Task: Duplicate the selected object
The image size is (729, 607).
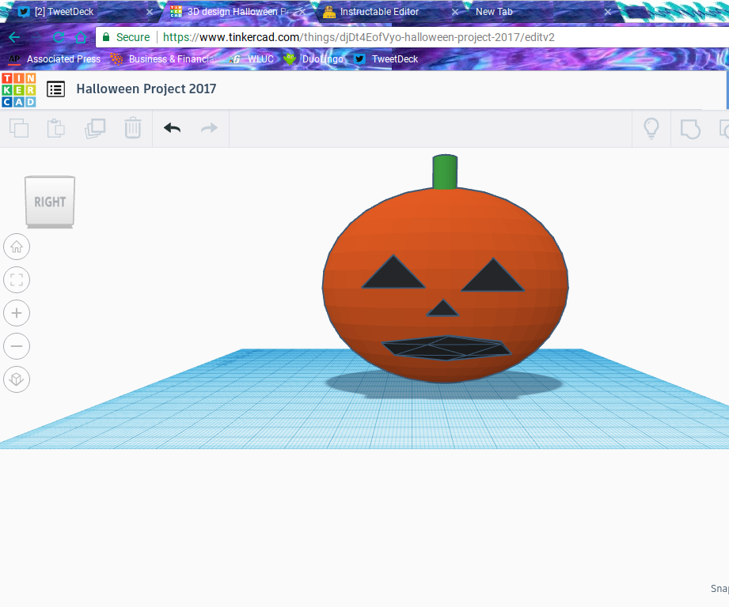Action: pos(95,128)
